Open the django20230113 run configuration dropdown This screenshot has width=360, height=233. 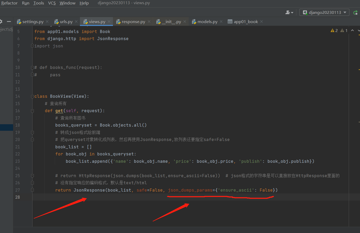[324, 12]
